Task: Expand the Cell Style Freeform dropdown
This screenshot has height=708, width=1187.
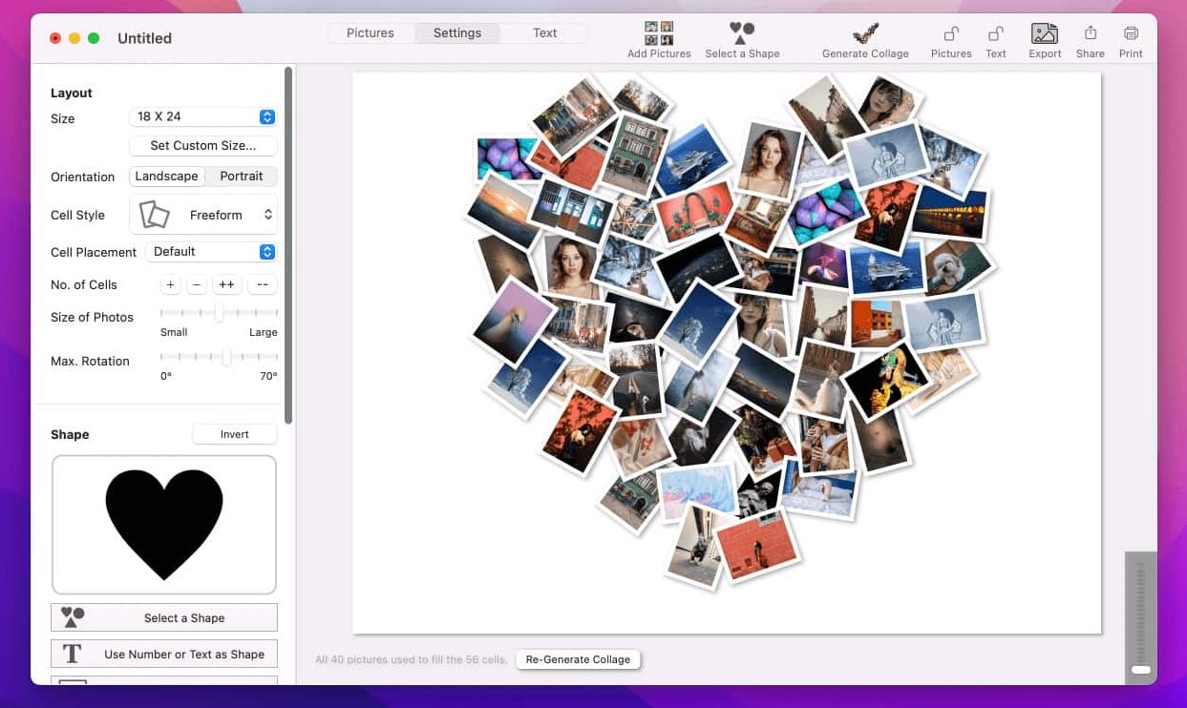Action: click(202, 216)
